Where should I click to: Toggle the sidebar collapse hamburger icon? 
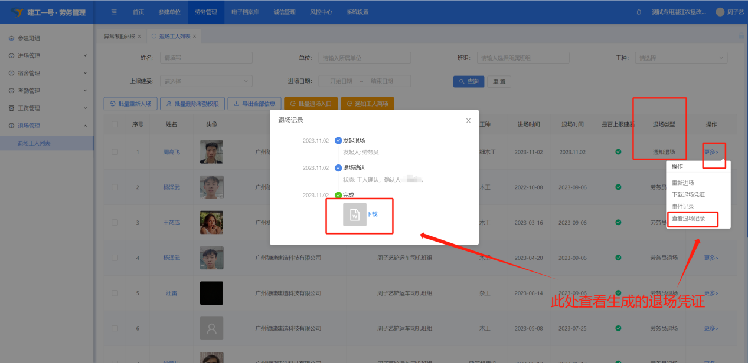point(114,12)
